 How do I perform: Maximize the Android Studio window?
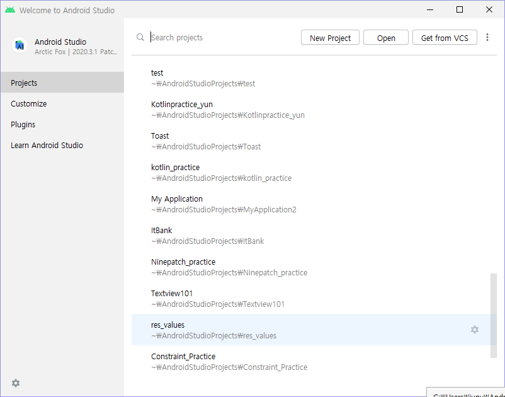tap(459, 9)
